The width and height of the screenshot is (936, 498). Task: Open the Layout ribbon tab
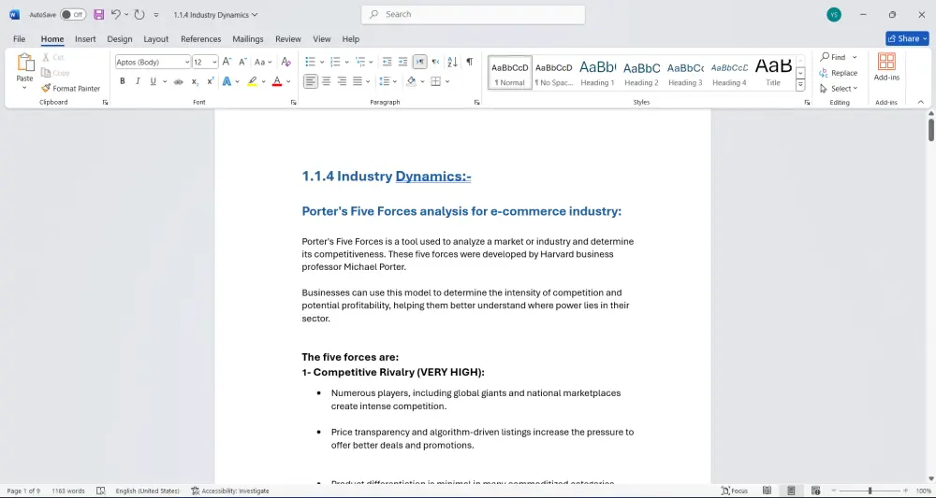point(155,39)
